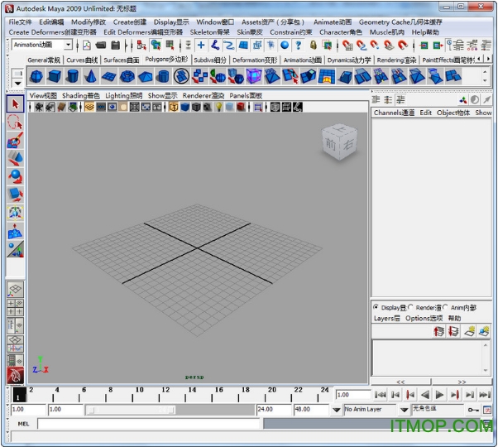Play animation forwards
Image resolution: width=498 pixels, height=447 pixels.
pyautogui.click(x=439, y=395)
